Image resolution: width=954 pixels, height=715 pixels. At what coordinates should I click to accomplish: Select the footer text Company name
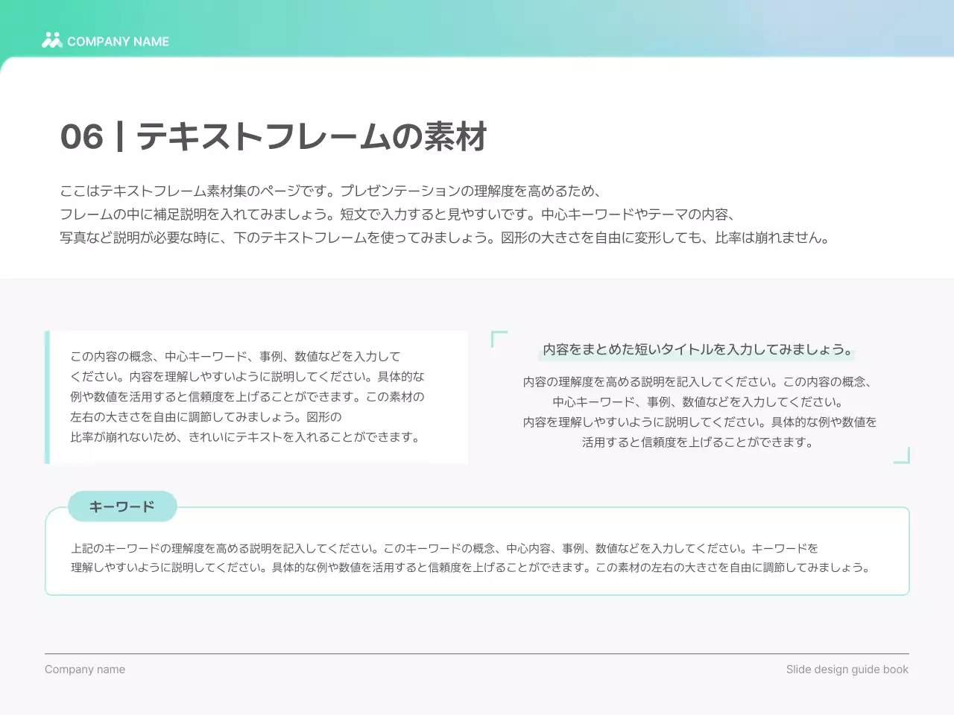point(85,670)
